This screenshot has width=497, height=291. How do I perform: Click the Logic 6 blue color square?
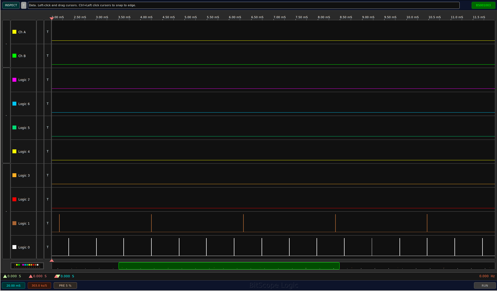(15, 104)
